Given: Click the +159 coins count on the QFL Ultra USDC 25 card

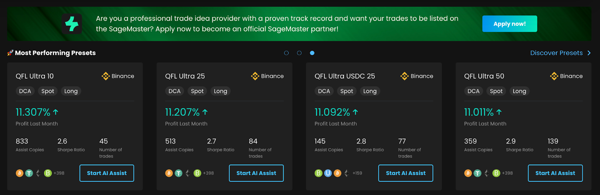Looking at the screenshot, I should [357, 173].
